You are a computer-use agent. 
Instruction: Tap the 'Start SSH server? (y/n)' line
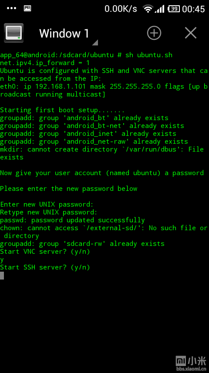coord(45,267)
